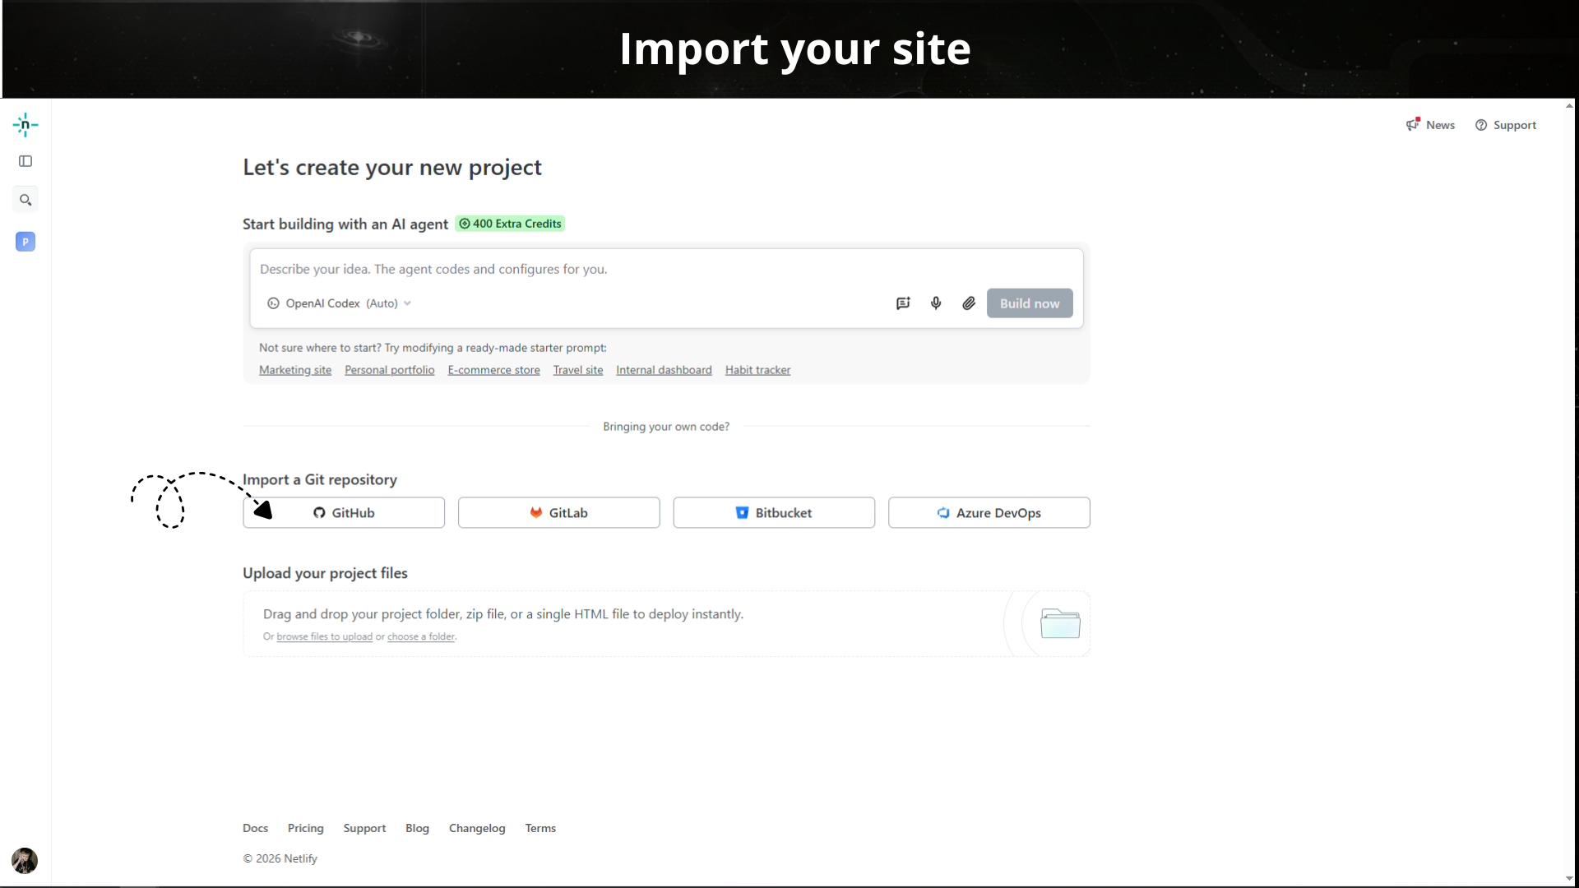Click the Build now button
1579x888 pixels.
tap(1030, 303)
